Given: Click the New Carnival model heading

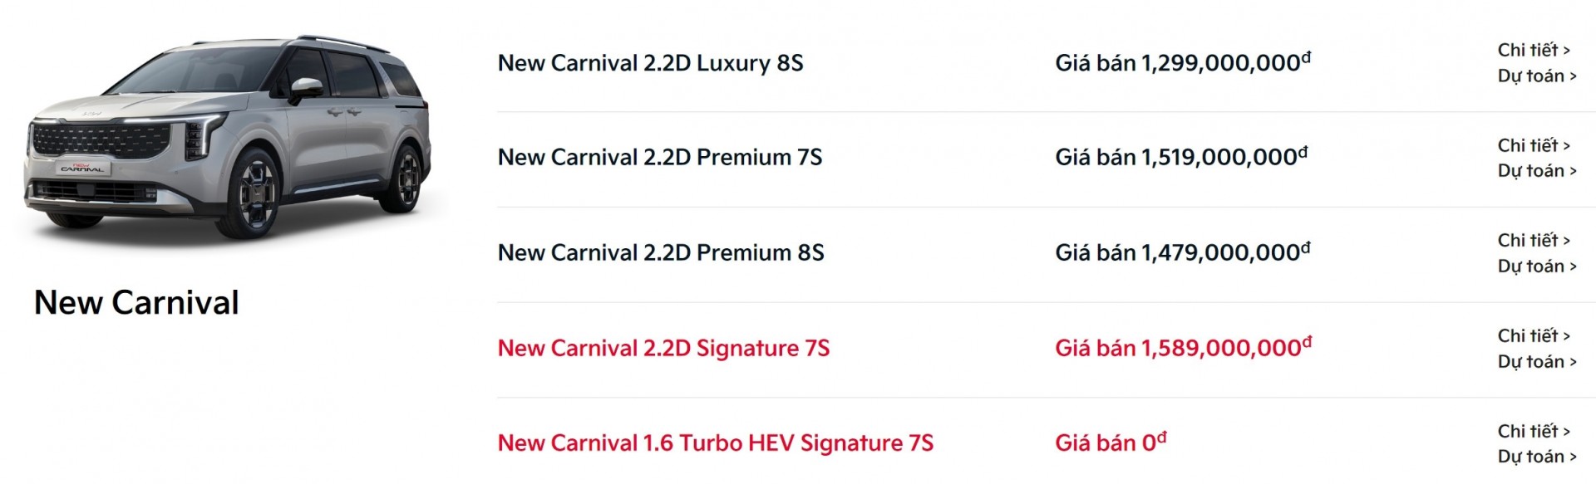Looking at the screenshot, I should click(136, 302).
